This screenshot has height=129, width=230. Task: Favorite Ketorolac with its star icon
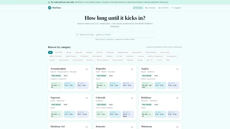coord(132,127)
